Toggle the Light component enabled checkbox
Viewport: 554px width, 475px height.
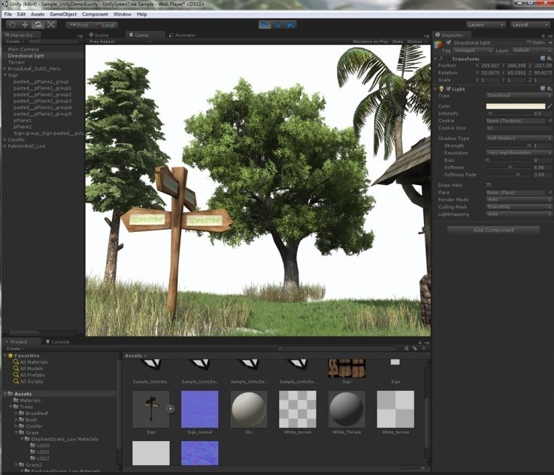tap(449, 89)
